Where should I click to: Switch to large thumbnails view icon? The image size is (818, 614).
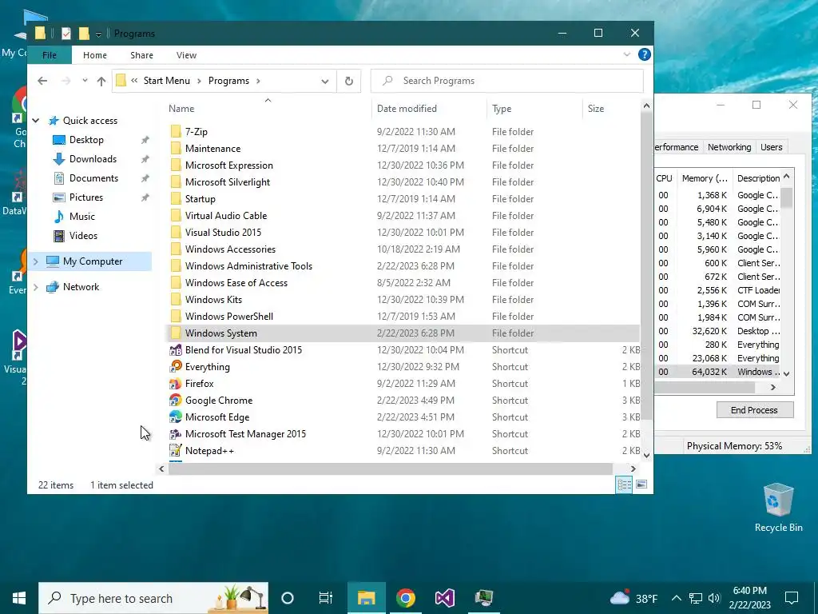point(641,484)
